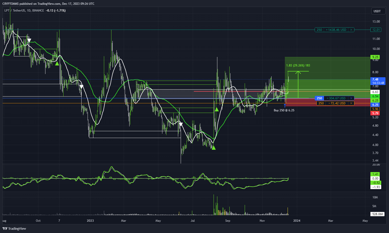Click the 3.44 tick on the price axis
This screenshot has width=389, height=233.
[x=375, y=161]
